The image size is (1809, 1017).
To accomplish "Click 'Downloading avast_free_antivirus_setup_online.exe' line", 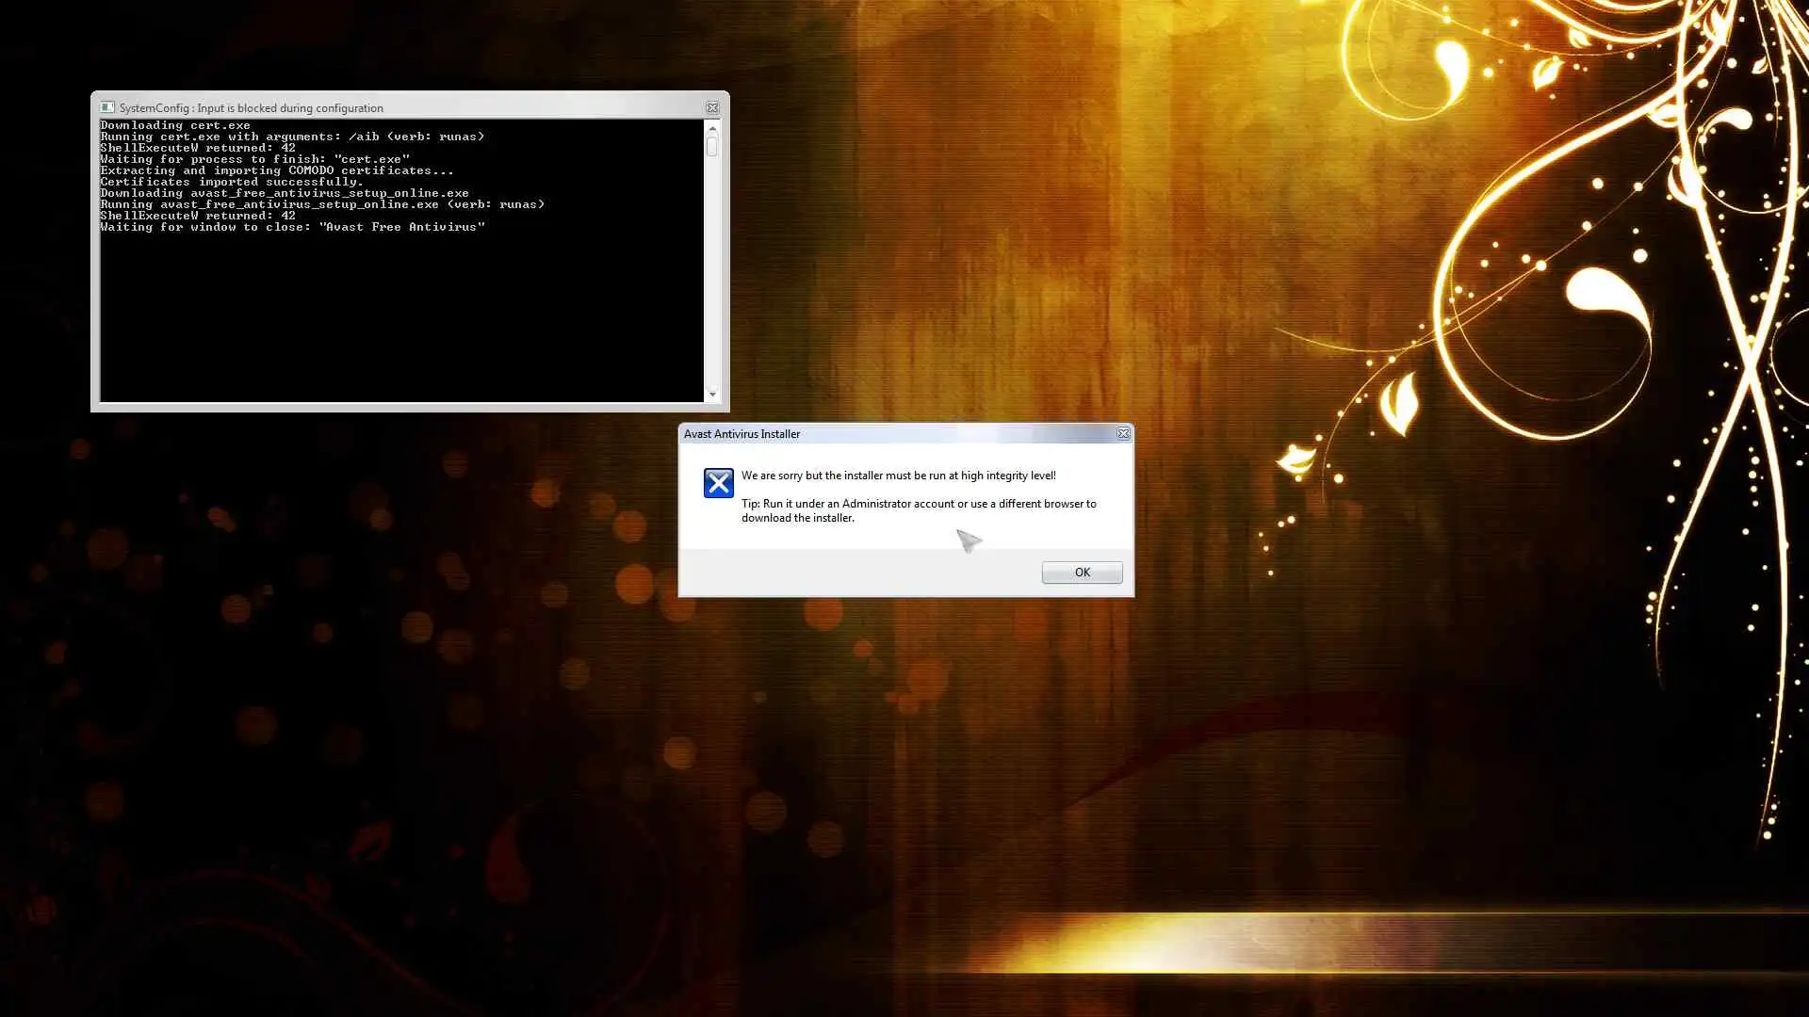I will click(284, 193).
